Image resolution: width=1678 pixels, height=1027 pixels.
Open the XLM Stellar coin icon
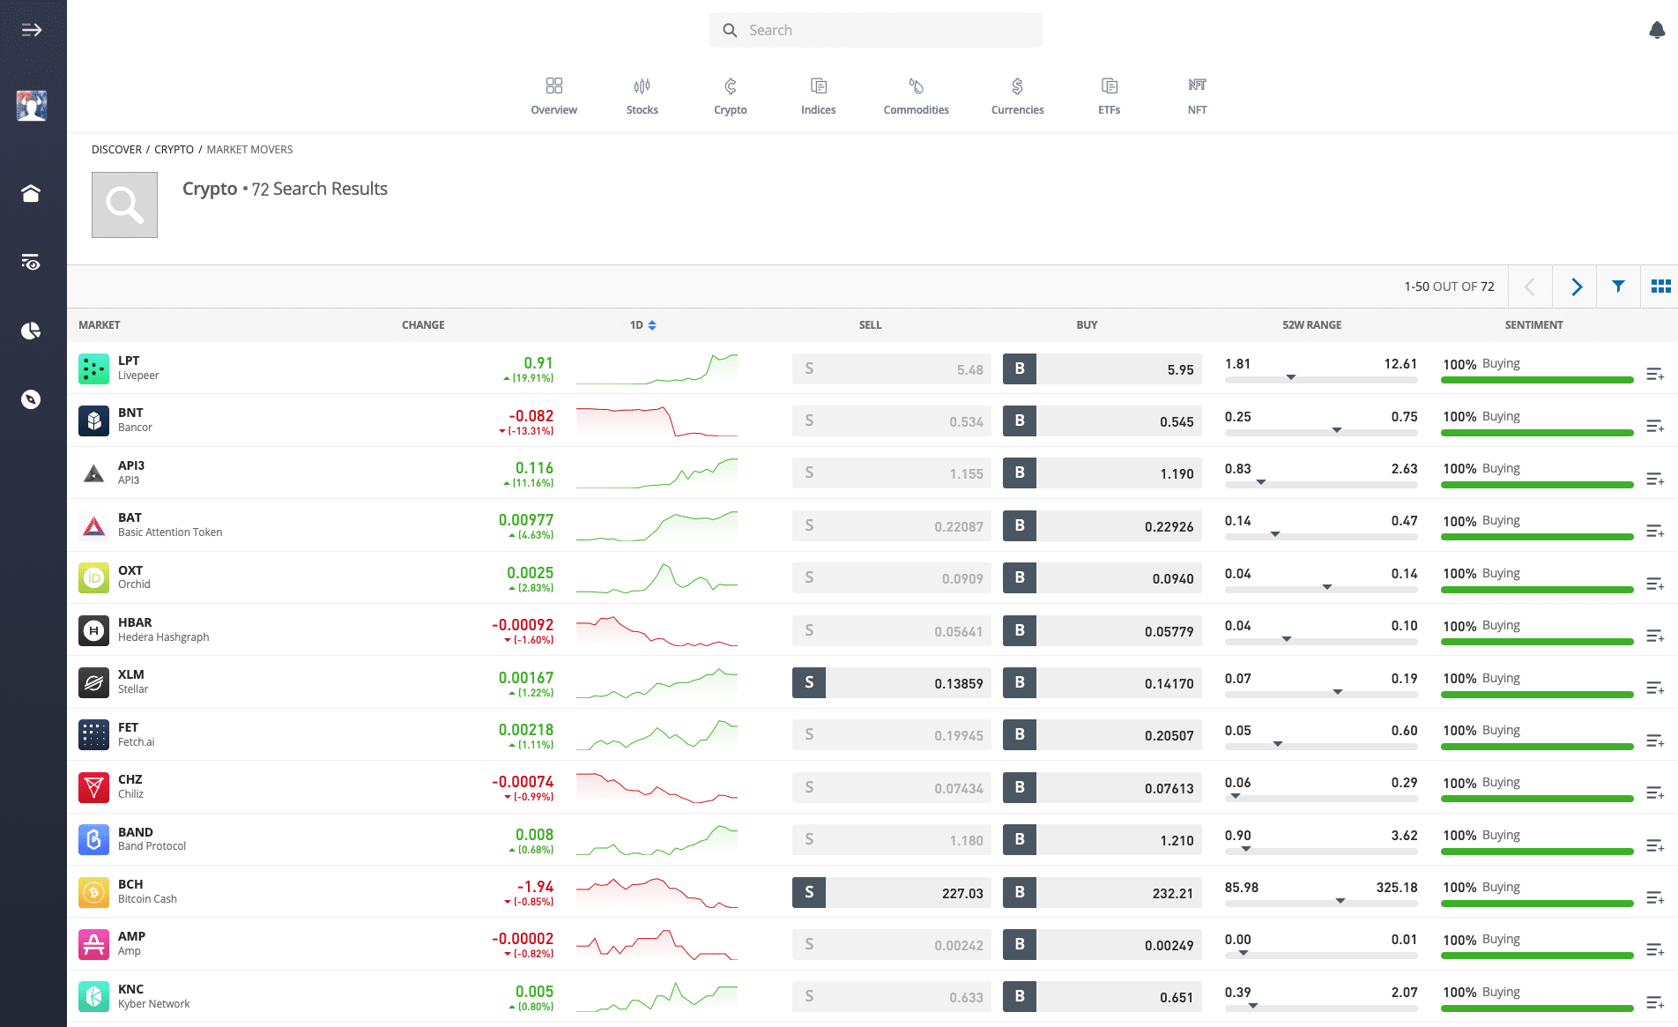[x=93, y=682]
